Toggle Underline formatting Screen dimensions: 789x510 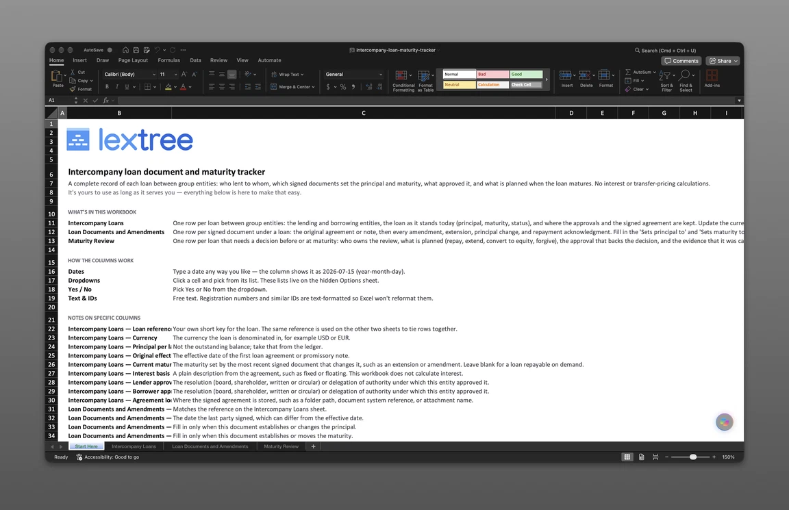coord(127,87)
